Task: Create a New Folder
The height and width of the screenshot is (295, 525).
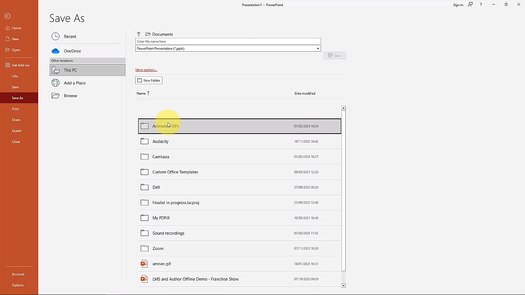Action: 149,80
